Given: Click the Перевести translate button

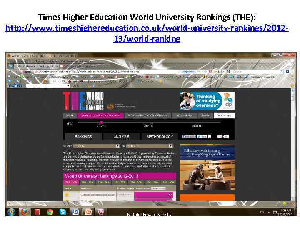Looking at the screenshot, I should [x=188, y=72].
